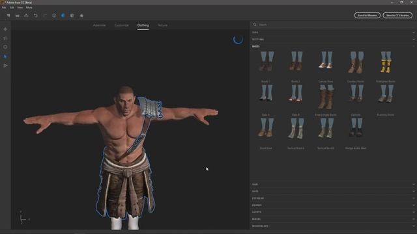Image resolution: width=417 pixels, height=234 pixels.
Task: Pick the Running Shoes thumbnail
Action: tap(386, 94)
